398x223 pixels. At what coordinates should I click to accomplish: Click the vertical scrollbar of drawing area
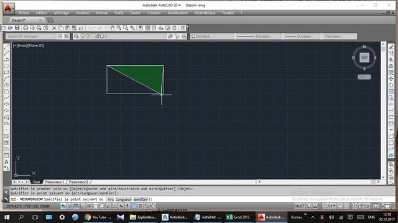(x=383, y=111)
